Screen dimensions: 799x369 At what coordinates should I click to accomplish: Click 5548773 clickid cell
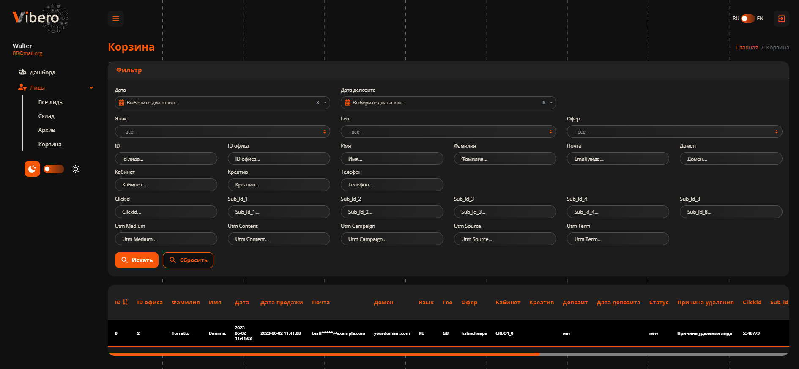(751, 333)
